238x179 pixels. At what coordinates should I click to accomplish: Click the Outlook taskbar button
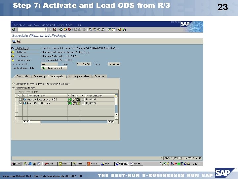(65, 164)
